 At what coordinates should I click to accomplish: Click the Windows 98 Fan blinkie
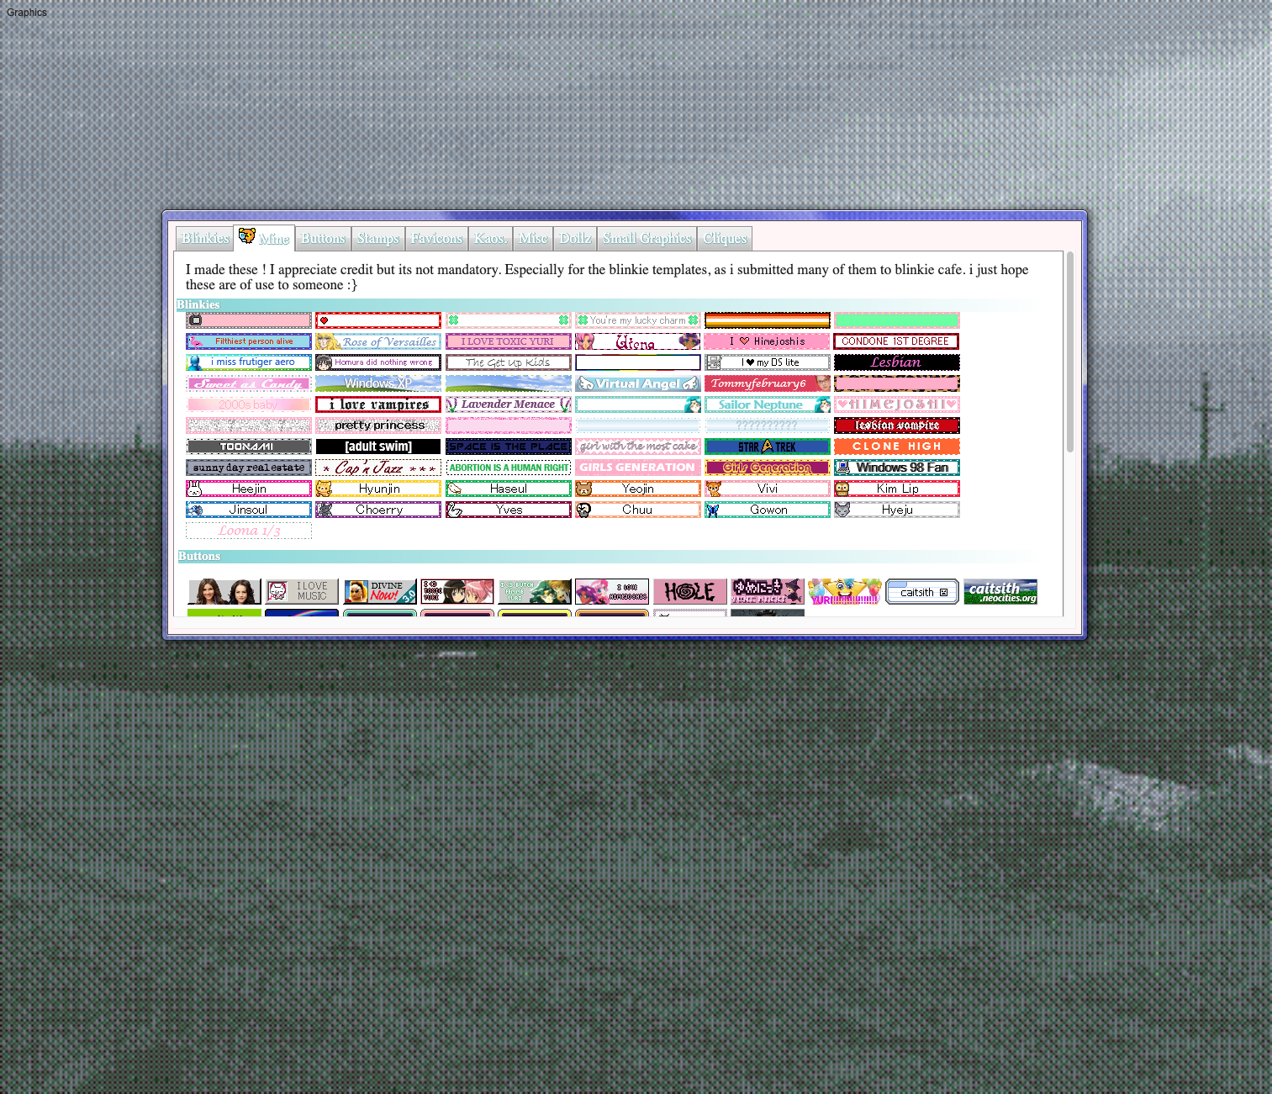point(896,468)
